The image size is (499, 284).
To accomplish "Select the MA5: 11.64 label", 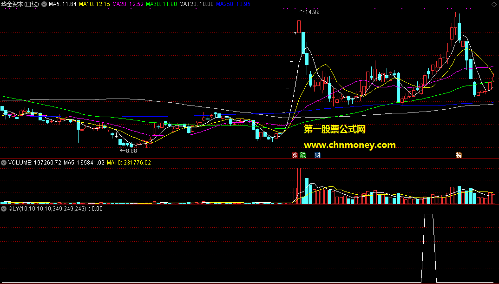I will [62, 4].
